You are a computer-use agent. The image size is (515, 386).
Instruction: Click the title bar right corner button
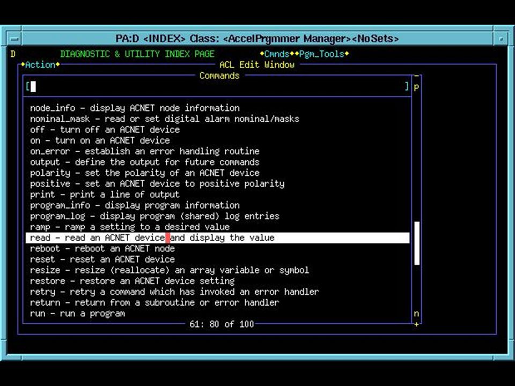[501, 39]
